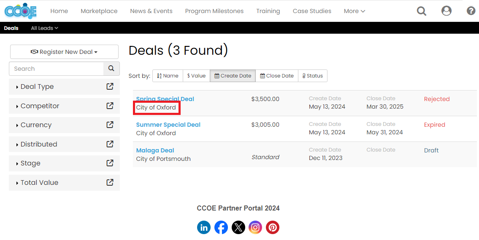Image resolution: width=479 pixels, height=240 pixels.
Task: Sort deals by Create Date
Action: (x=233, y=76)
